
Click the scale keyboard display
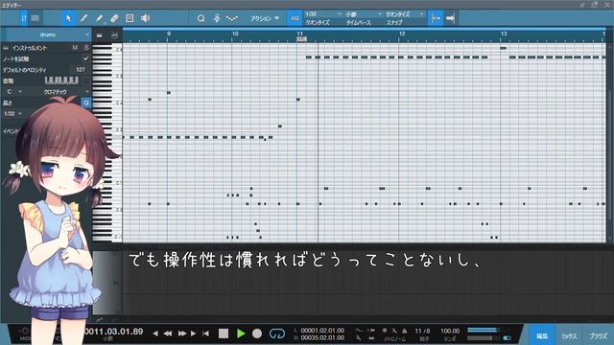(x=61, y=80)
